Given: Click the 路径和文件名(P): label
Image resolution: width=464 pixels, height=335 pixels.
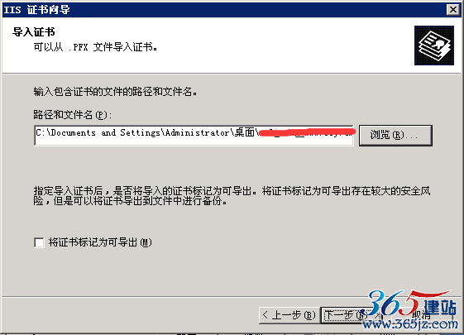Looking at the screenshot, I should (x=73, y=114).
